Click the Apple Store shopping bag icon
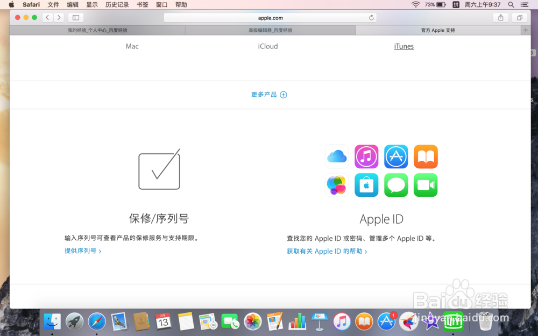 (x=366, y=185)
